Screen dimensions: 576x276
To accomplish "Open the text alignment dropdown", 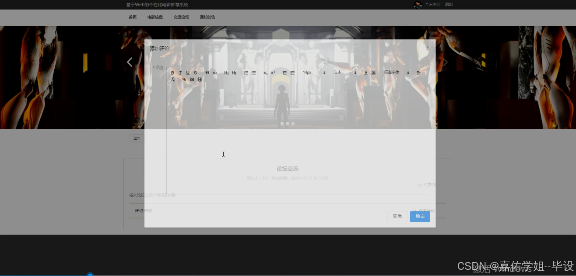I will click(x=418, y=73).
